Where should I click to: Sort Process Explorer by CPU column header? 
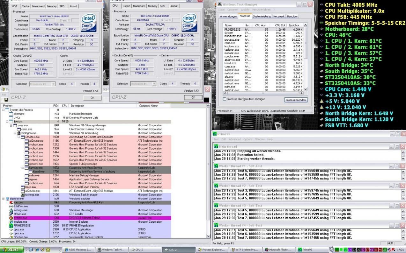click(64, 106)
